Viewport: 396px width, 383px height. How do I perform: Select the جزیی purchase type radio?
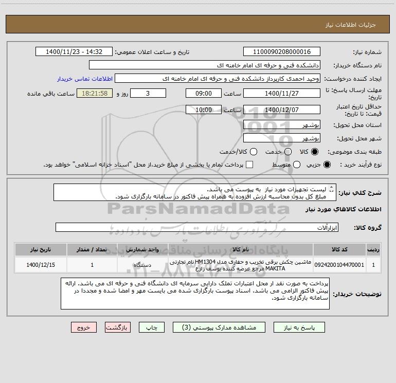(327, 165)
